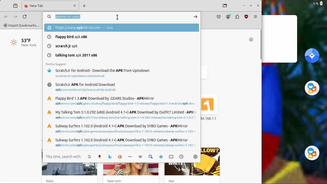Viewport: 327px width, 184px height.
Task: Select 'flappy bird apk x86' history suggestion
Action: pyautogui.click(x=122, y=37)
